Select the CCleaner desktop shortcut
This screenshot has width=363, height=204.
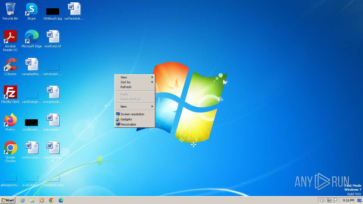(x=10, y=67)
